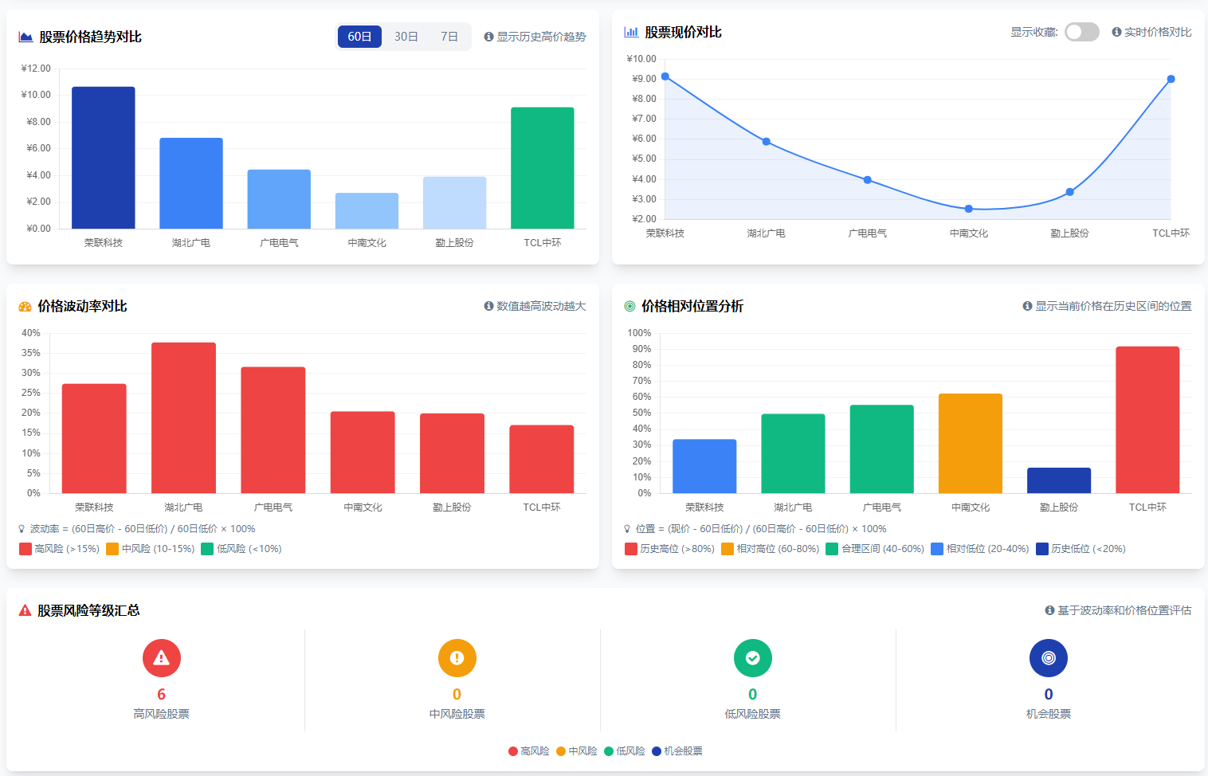Click the info icon next to 实时价格对比
Screen dimensions: 1208x776
[x=1116, y=33]
